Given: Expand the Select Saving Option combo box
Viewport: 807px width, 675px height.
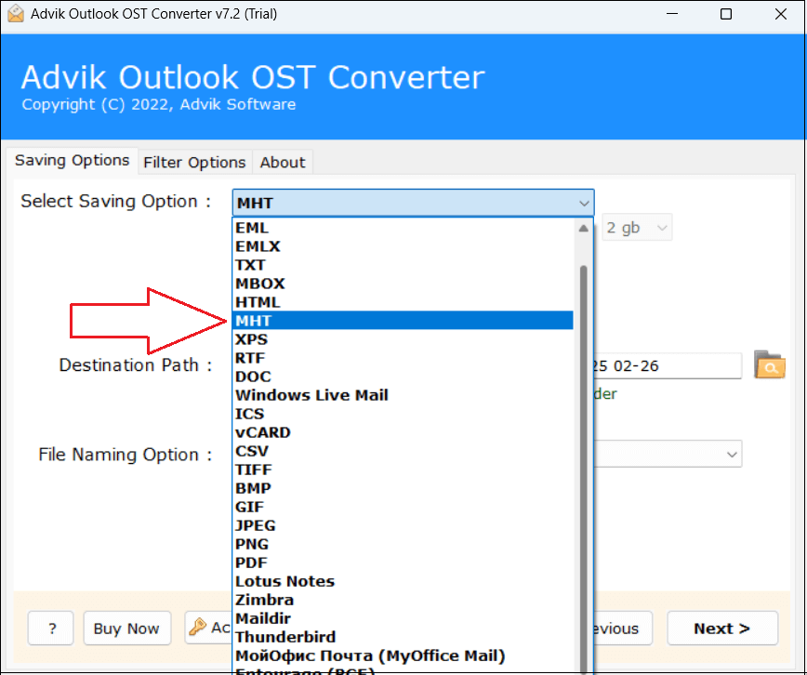Looking at the screenshot, I should click(414, 203).
